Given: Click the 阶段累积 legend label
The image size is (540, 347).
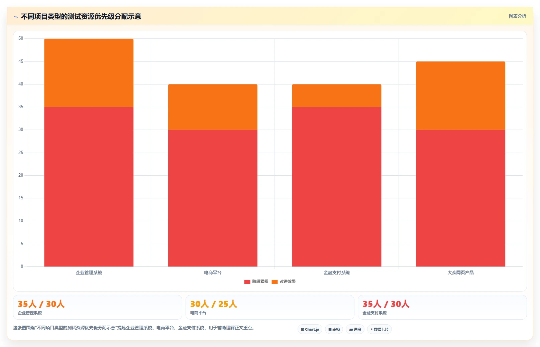Looking at the screenshot, I should click(260, 282).
